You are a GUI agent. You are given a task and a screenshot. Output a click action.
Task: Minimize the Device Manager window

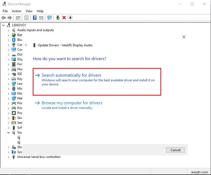pyautogui.click(x=180, y=4)
